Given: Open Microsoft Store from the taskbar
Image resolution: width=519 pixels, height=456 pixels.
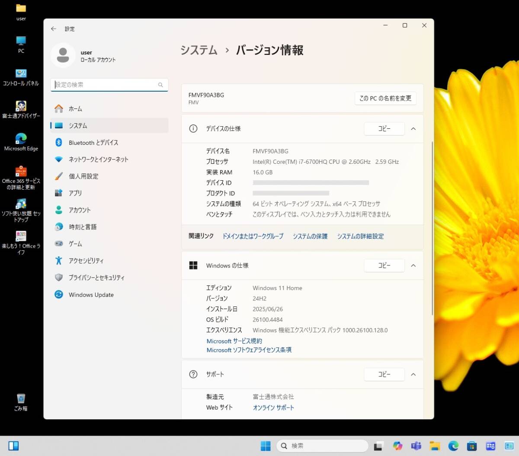Looking at the screenshot, I should (472, 446).
